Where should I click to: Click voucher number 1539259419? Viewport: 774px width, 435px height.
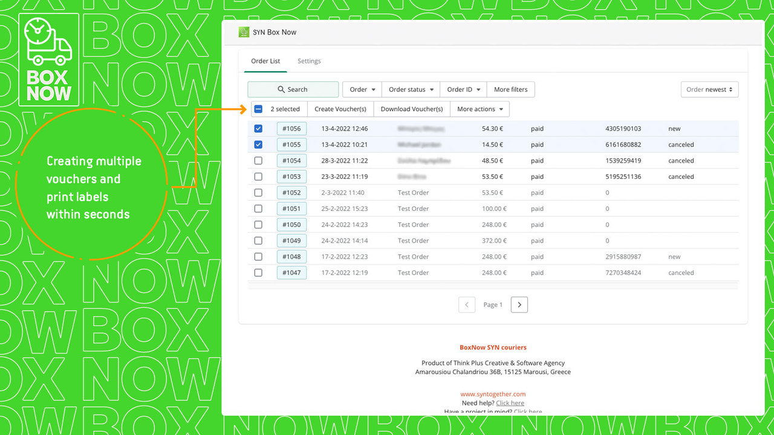tap(623, 161)
